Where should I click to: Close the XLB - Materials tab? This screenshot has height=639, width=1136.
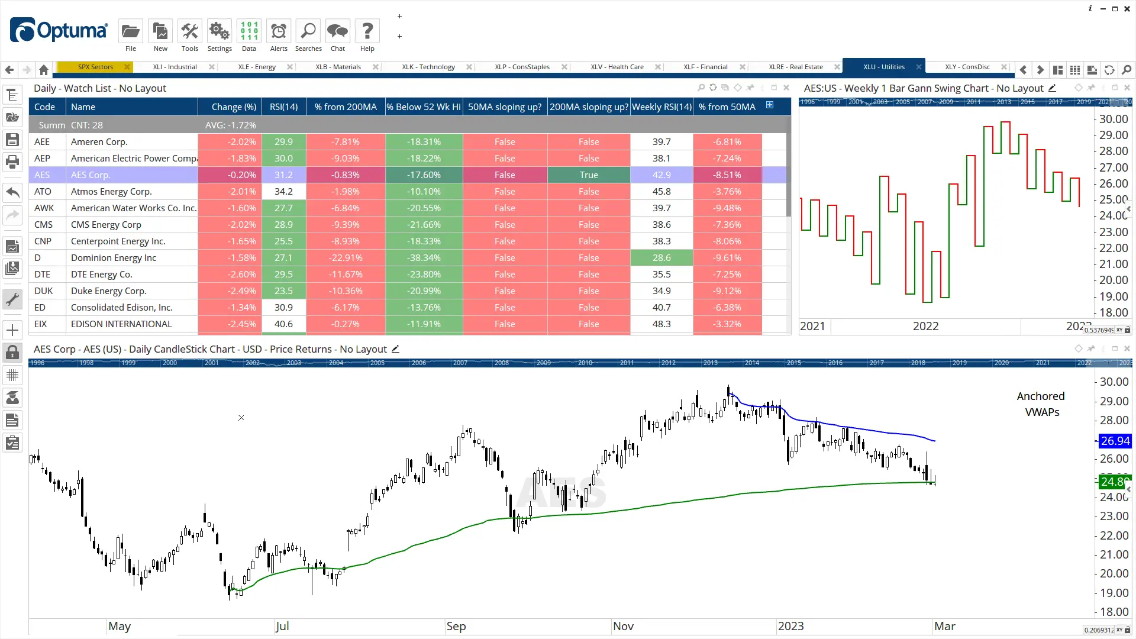click(375, 67)
